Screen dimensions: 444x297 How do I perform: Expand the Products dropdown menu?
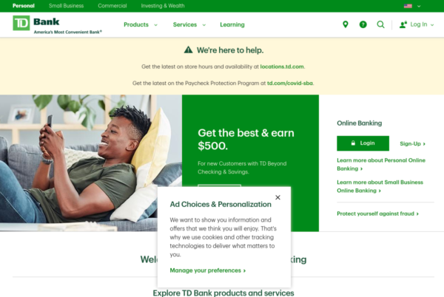(x=141, y=24)
